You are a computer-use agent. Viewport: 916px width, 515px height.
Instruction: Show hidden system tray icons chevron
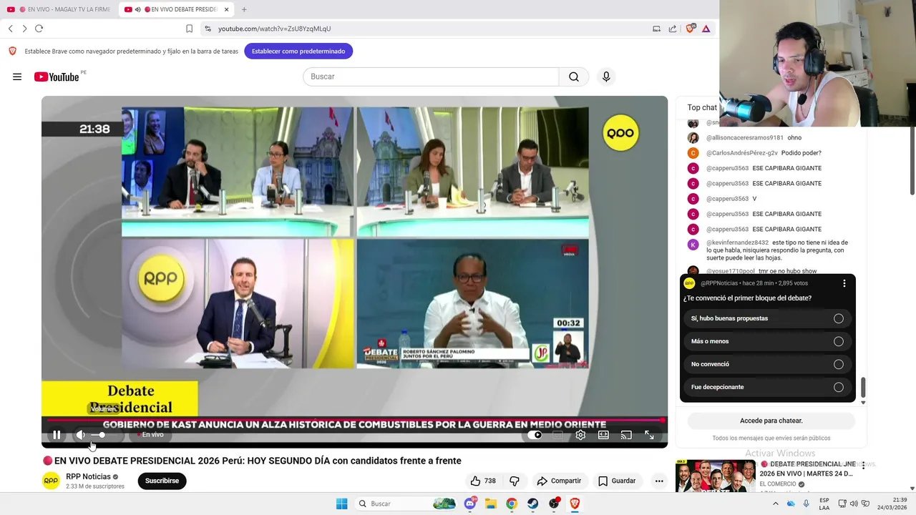click(775, 504)
